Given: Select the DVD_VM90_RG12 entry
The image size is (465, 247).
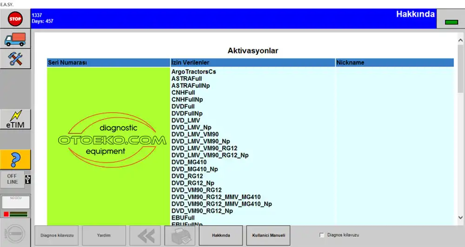Looking at the screenshot, I should [x=196, y=190].
